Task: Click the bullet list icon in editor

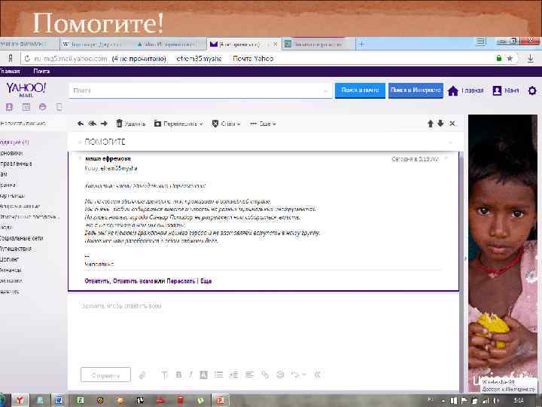Action: click(x=218, y=375)
